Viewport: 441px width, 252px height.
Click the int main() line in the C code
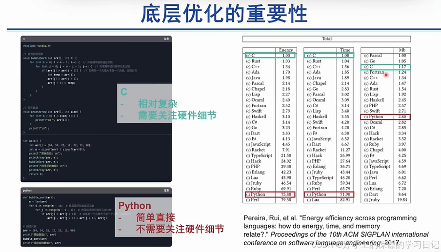tap(32, 141)
